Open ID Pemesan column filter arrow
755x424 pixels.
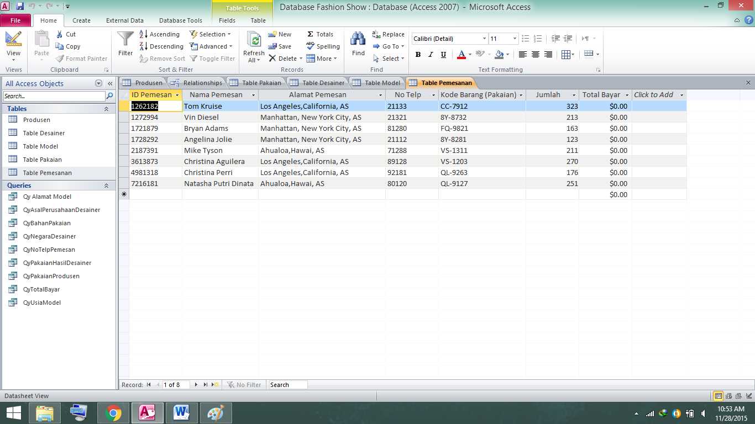(177, 95)
